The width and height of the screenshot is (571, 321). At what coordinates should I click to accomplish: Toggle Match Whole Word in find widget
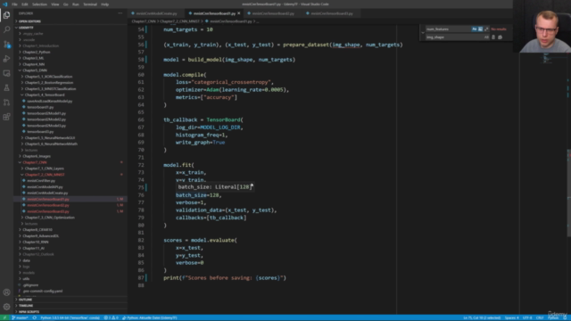coord(480,29)
